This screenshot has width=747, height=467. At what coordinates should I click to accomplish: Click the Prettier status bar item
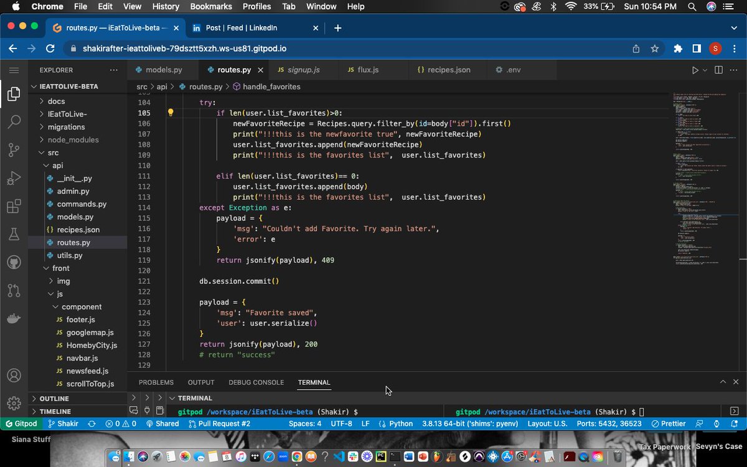[x=669, y=423]
